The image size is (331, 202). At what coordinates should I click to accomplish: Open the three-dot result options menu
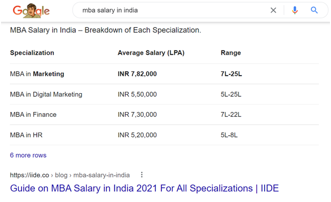point(142,175)
